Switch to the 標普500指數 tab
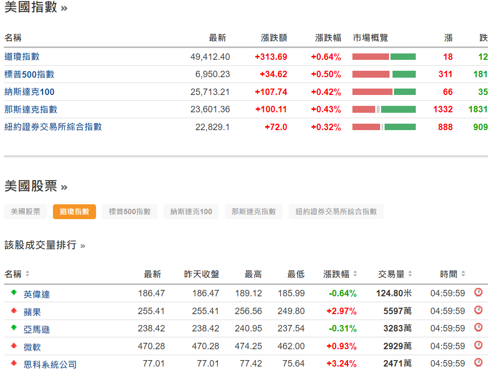The image size is (492, 370). point(130,211)
